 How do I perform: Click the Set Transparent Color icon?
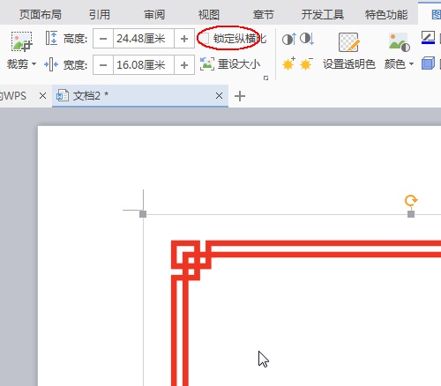click(349, 42)
